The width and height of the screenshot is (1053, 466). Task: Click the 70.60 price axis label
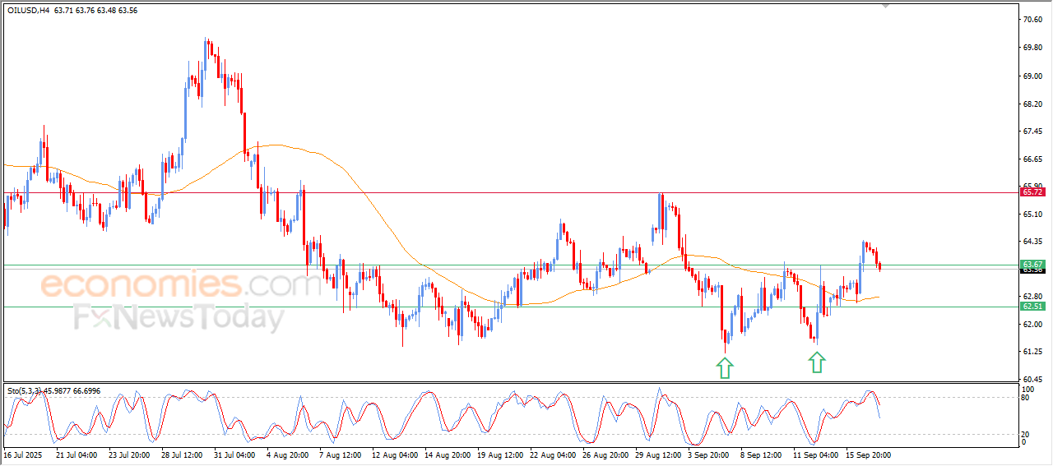(1032, 20)
